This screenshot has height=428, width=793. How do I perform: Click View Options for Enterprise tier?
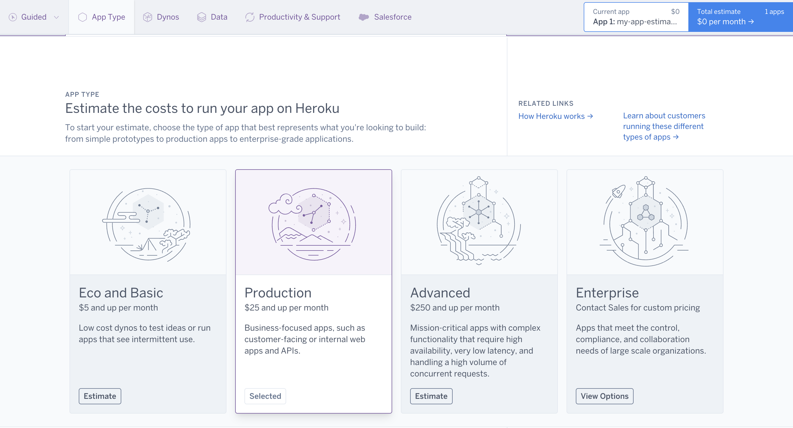point(604,396)
